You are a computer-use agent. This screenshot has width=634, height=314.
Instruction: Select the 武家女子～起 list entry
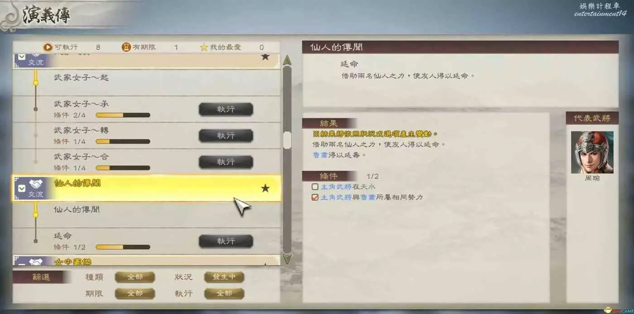[x=147, y=82]
